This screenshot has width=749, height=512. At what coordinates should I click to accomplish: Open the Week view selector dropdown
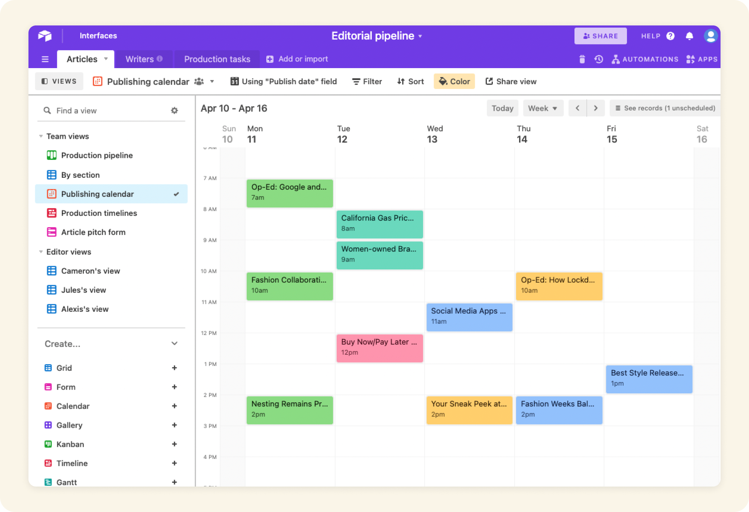(543, 108)
